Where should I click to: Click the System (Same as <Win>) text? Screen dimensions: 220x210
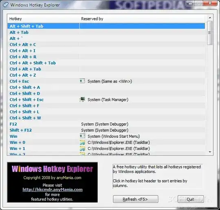point(110,81)
